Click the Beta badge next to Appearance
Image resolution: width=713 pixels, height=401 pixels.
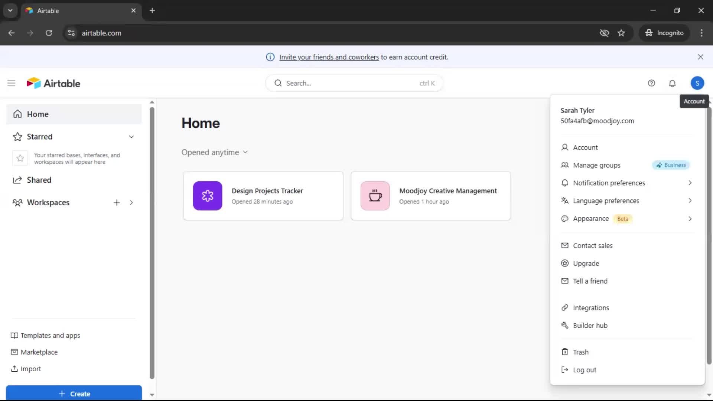622,219
